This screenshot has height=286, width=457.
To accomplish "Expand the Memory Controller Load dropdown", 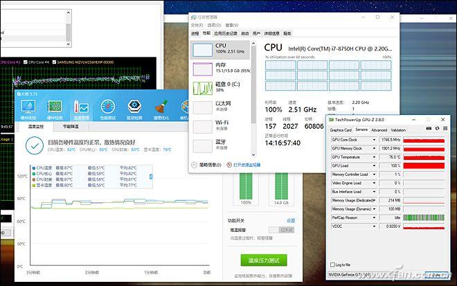I will 374,175.
